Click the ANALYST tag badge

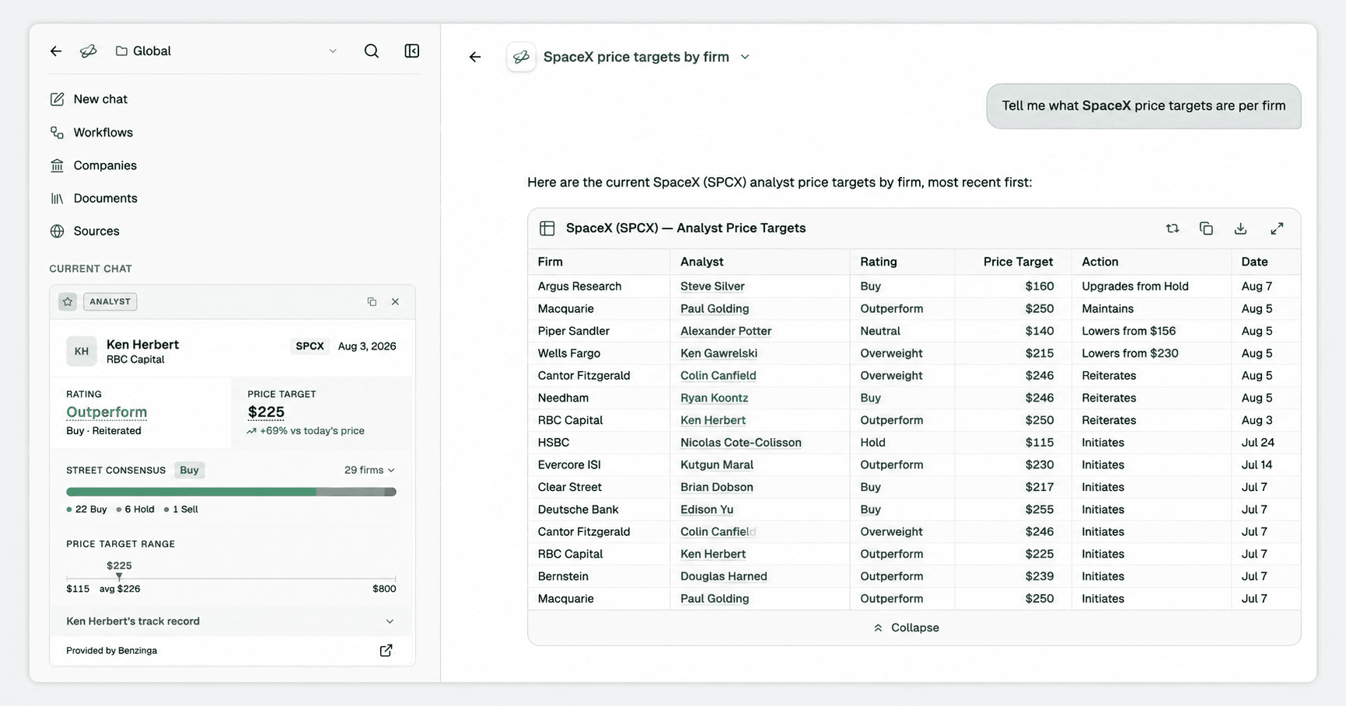point(110,301)
